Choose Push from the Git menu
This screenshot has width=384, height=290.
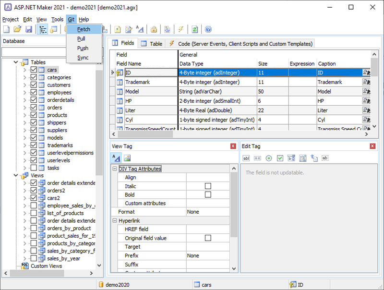tap(84, 48)
